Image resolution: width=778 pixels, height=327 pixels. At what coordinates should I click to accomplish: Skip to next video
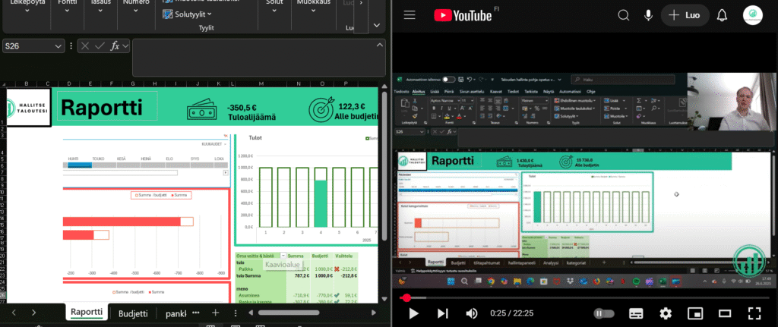tap(443, 313)
